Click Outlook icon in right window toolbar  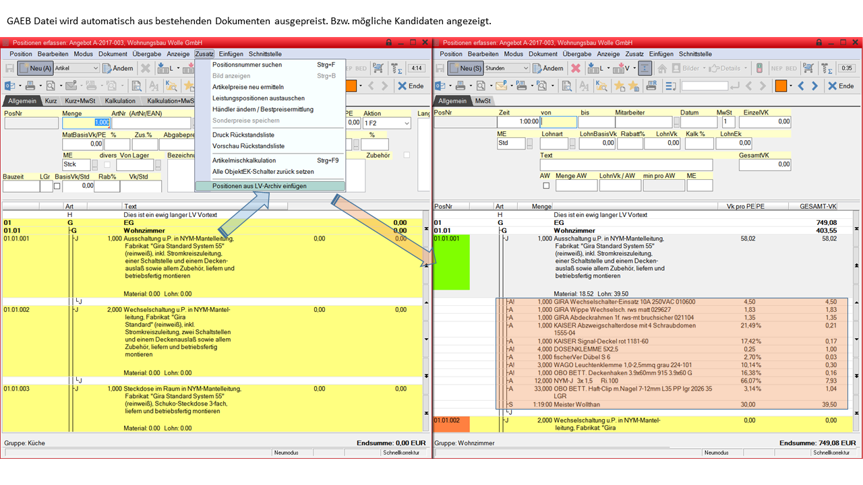click(440, 86)
